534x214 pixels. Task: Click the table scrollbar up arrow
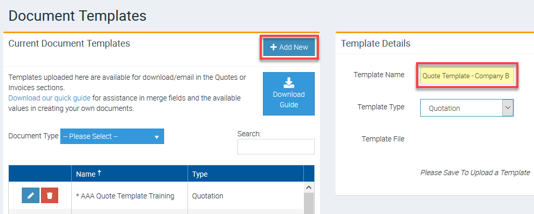tap(309, 187)
